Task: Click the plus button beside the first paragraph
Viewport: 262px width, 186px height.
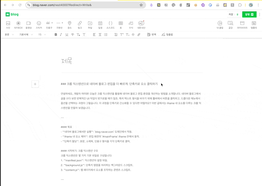Action: 35,84
